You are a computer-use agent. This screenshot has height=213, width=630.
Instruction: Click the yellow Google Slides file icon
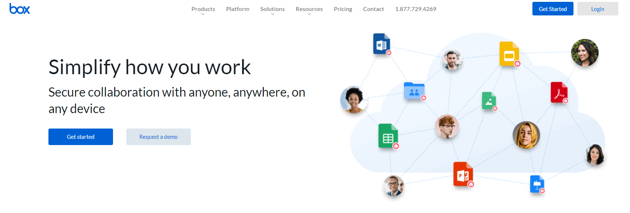509,54
